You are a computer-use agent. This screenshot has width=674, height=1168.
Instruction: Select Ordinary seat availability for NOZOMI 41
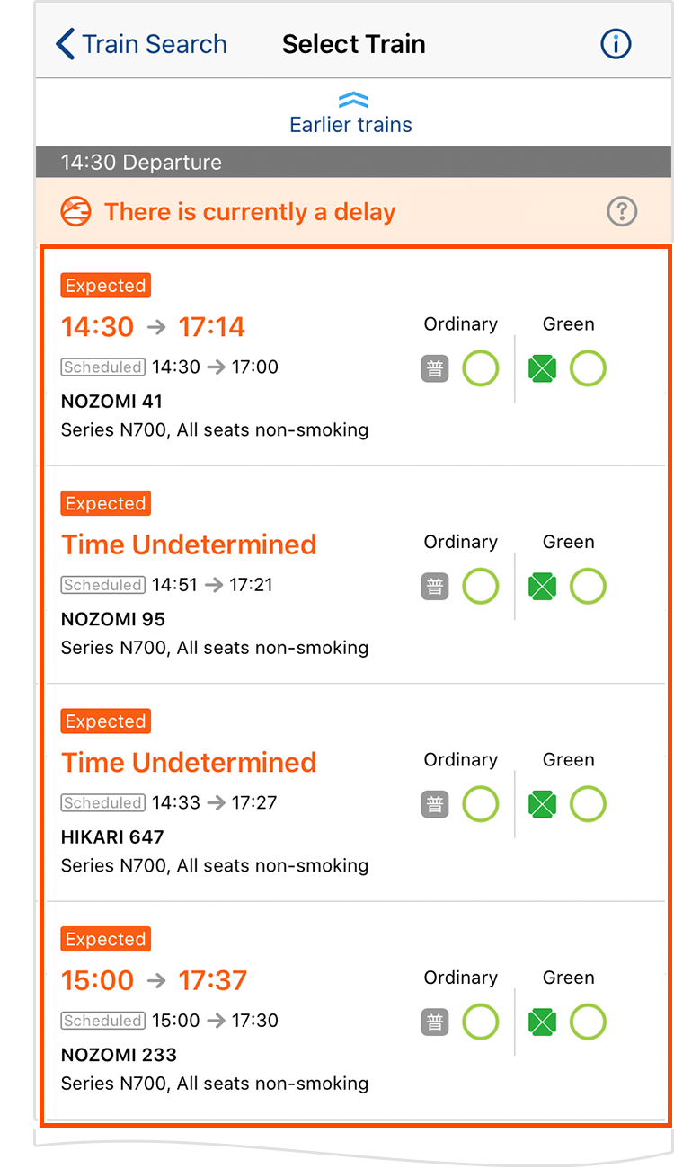coord(481,368)
